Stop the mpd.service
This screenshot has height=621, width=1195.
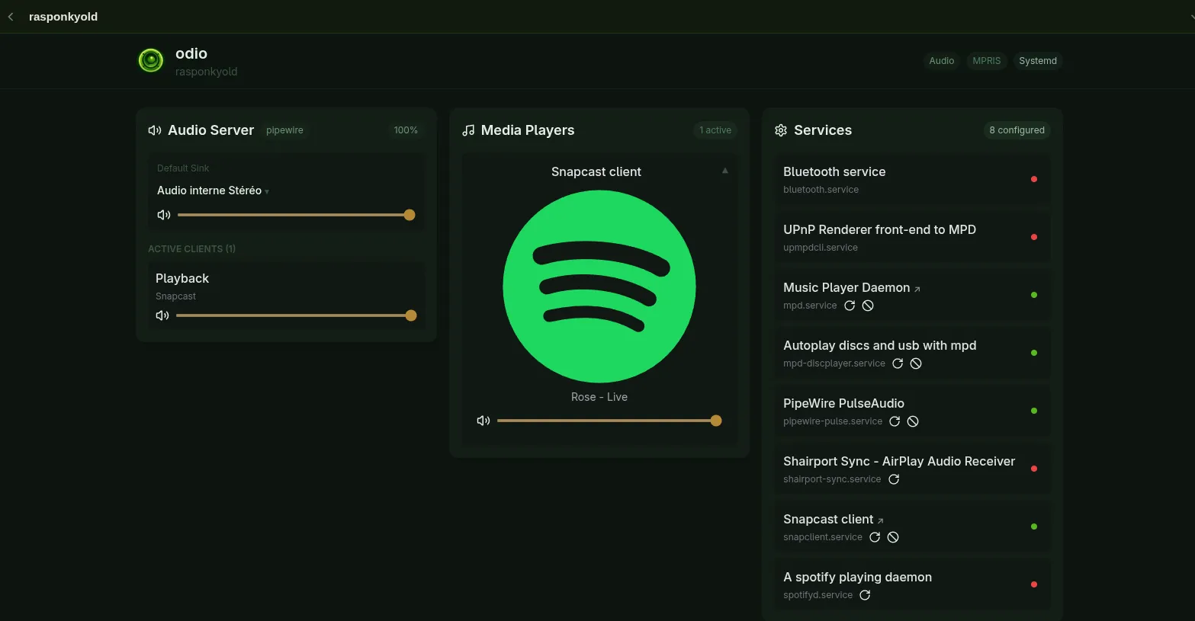[x=868, y=306]
